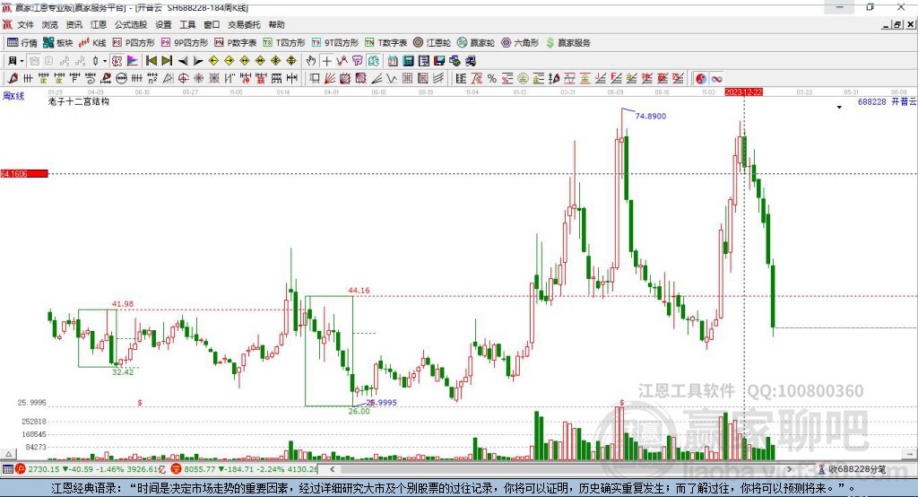This screenshot has width=918, height=497.
Task: Open the 9P四方形 tool
Action: [185, 43]
